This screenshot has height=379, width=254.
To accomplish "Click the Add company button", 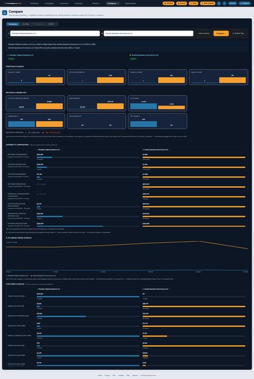I will click(x=203, y=33).
